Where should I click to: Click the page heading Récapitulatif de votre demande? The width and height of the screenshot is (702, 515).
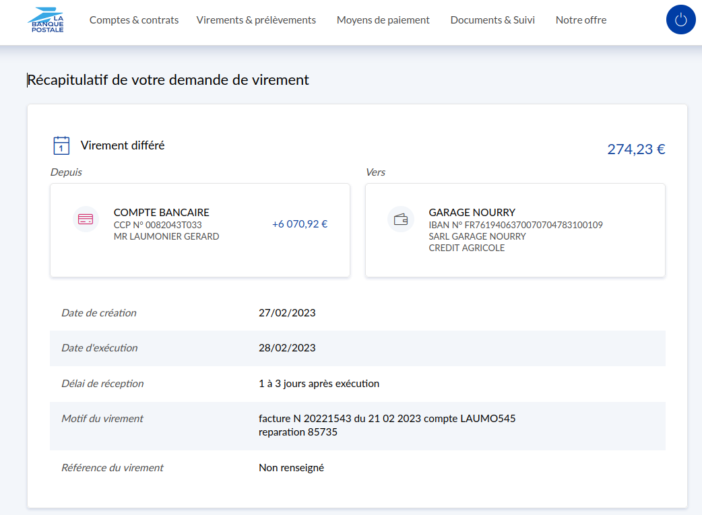tap(168, 80)
